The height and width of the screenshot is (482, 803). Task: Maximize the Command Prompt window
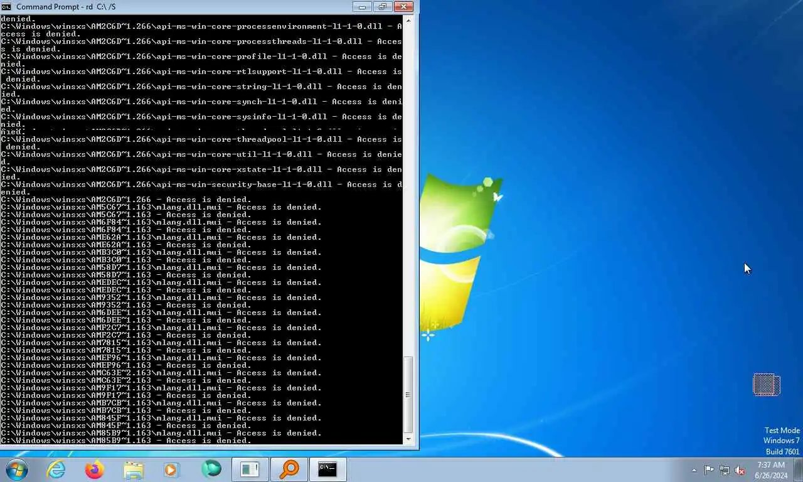coord(382,7)
